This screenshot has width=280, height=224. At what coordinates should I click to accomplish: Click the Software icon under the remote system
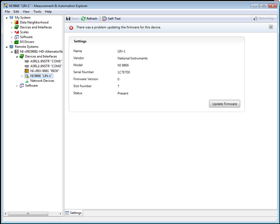[x=22, y=85]
